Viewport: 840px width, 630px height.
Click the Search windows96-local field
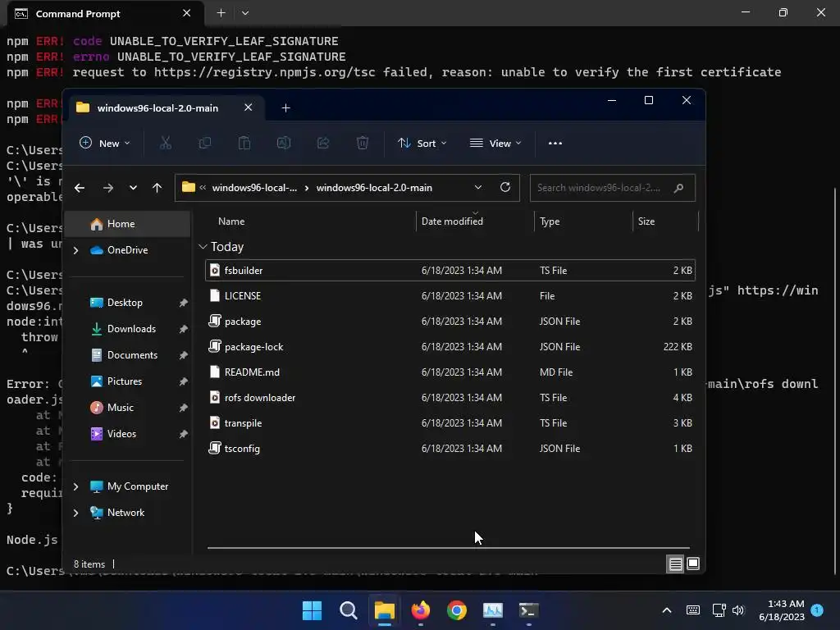tap(612, 188)
